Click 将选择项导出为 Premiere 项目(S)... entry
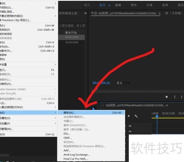 coord(91,146)
